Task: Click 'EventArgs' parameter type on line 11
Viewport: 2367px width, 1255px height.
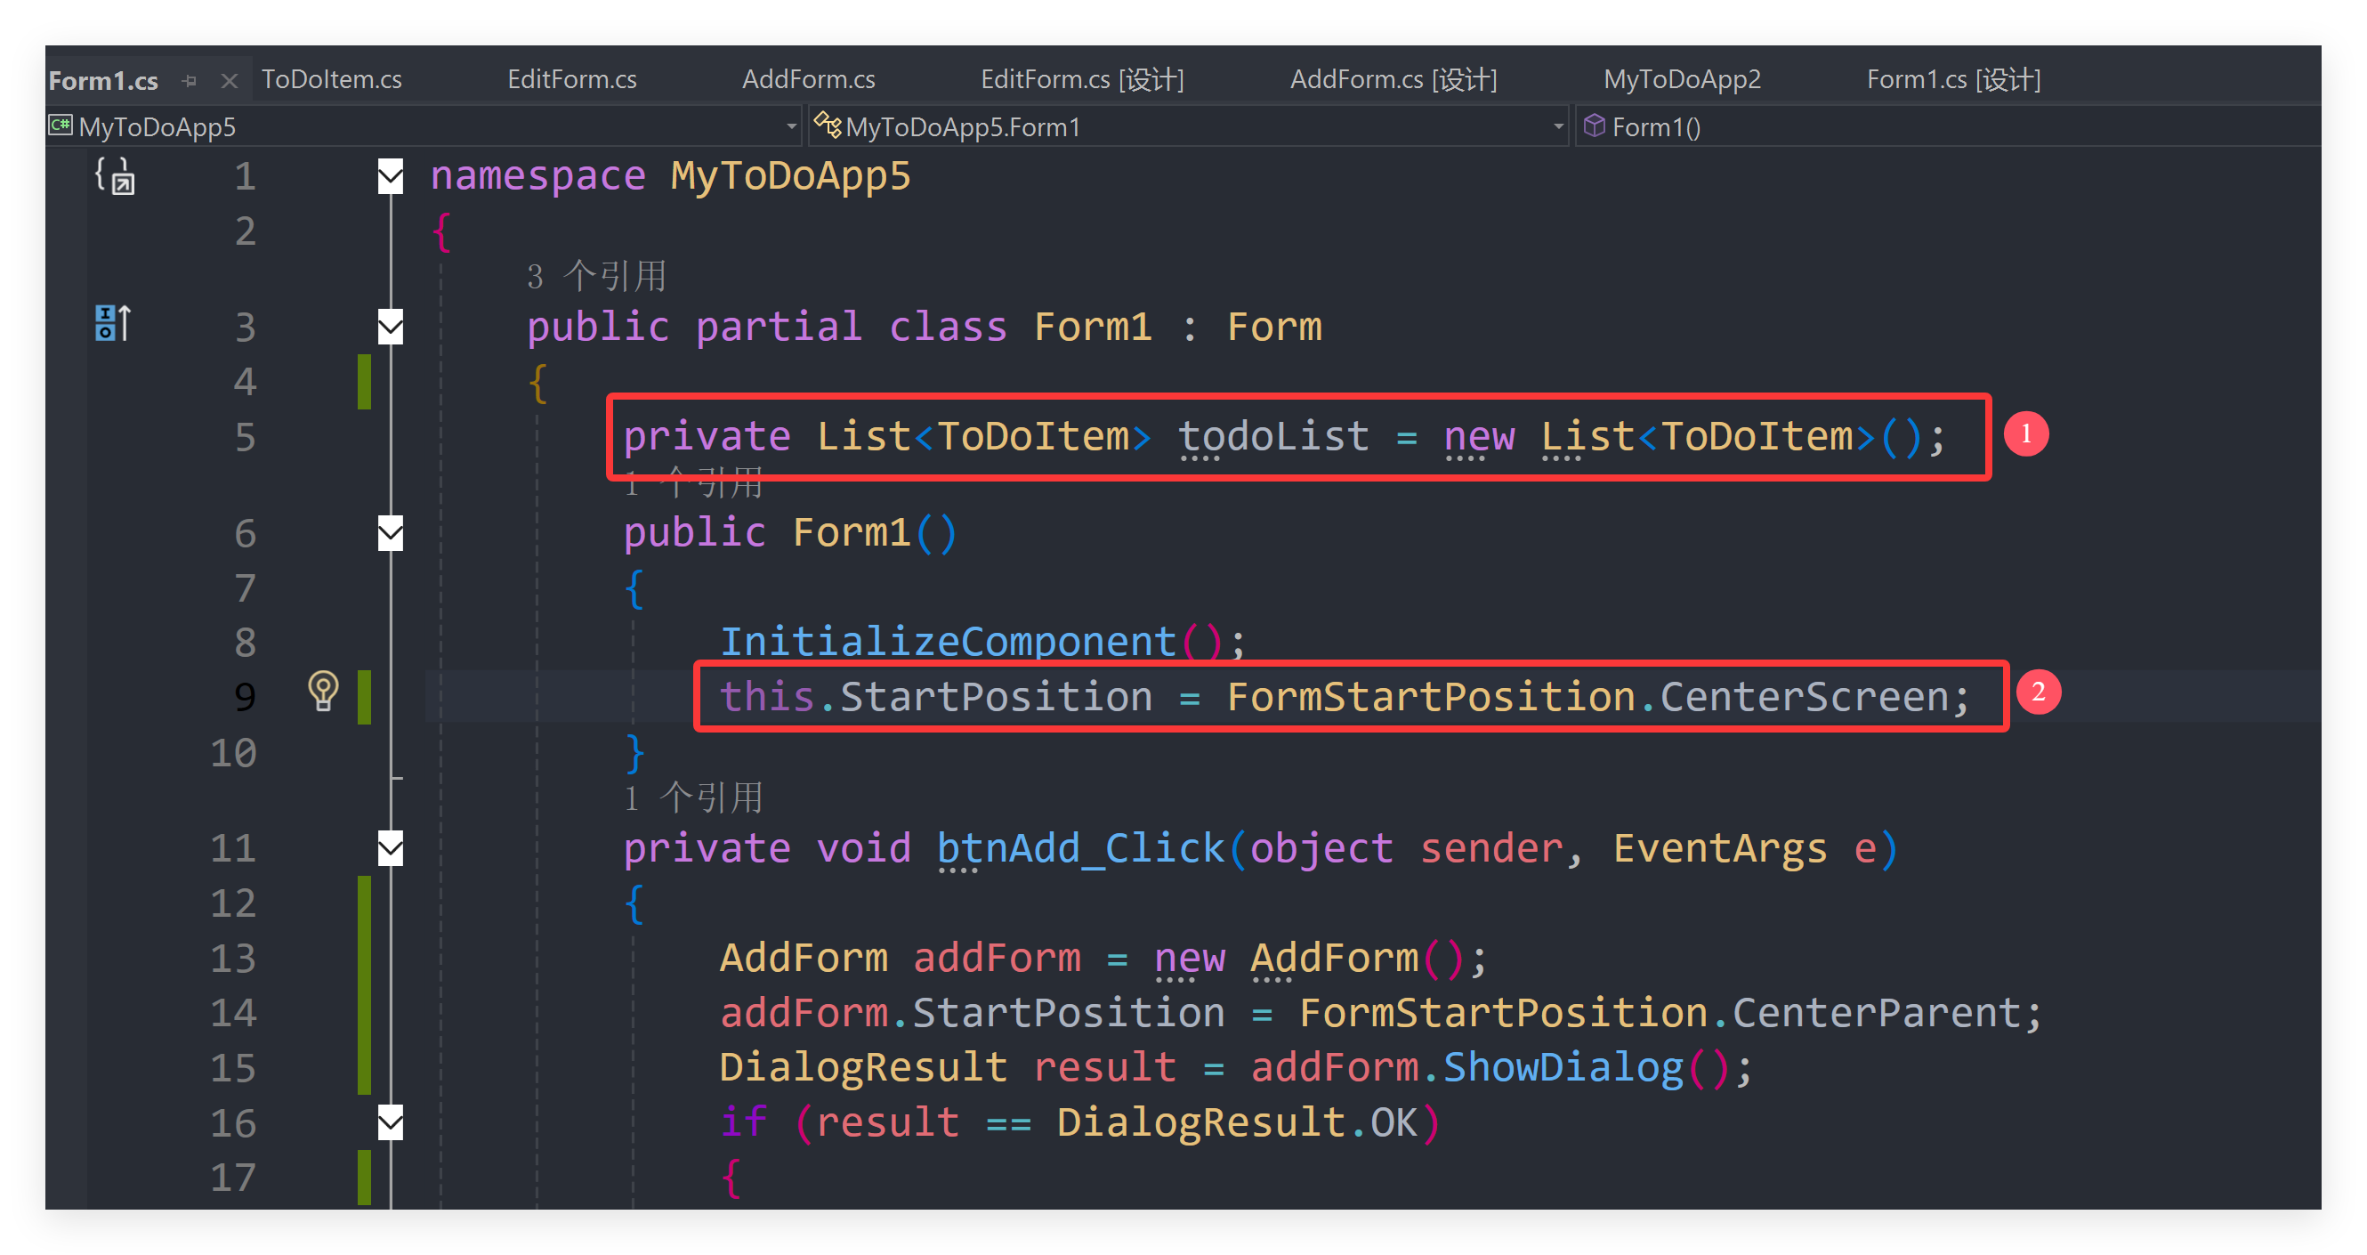Action: point(1720,847)
